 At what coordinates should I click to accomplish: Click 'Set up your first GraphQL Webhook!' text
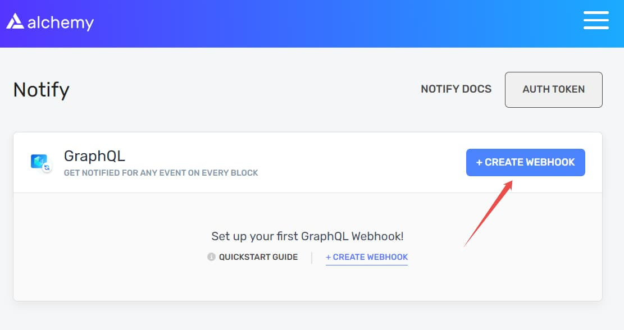tap(308, 236)
